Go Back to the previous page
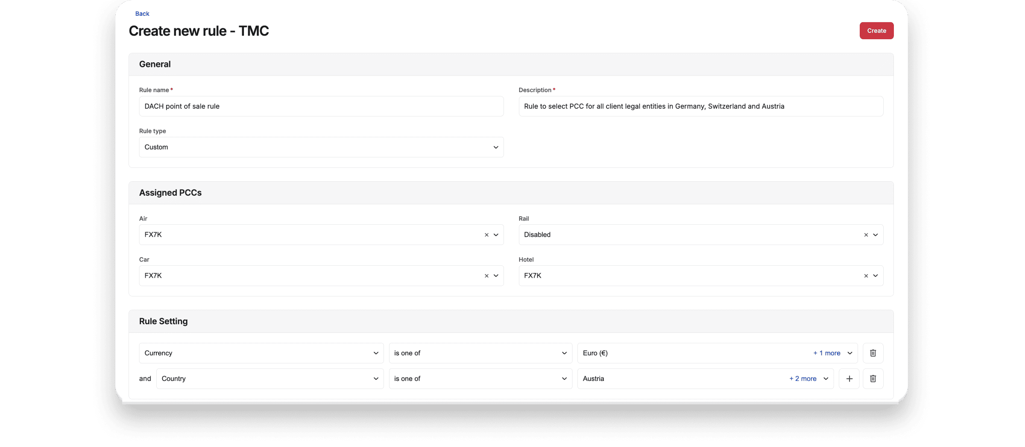 (x=142, y=14)
